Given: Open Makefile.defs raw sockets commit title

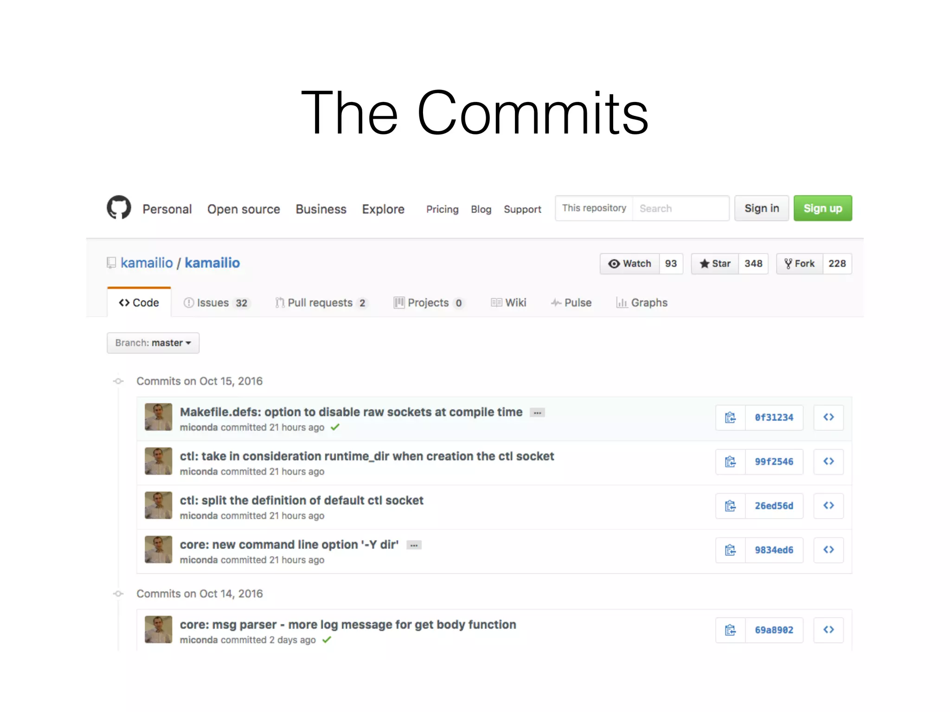Looking at the screenshot, I should click(x=351, y=412).
